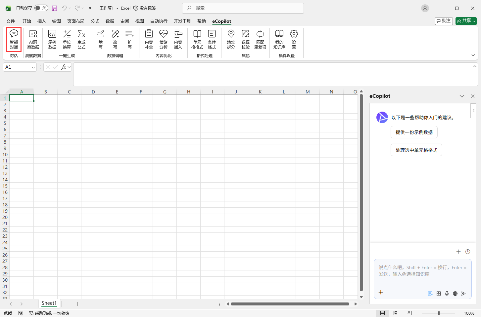481x317 pixels.
Task: Click the zoom slider handle in status bar
Action: [439, 313]
